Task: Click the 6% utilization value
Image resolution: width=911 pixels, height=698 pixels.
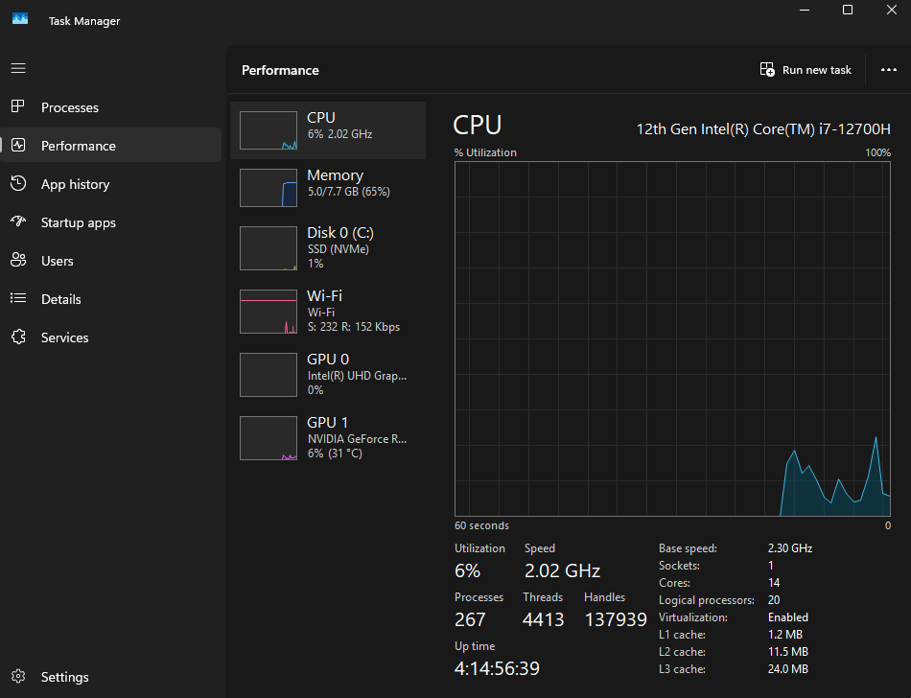Action: click(468, 570)
